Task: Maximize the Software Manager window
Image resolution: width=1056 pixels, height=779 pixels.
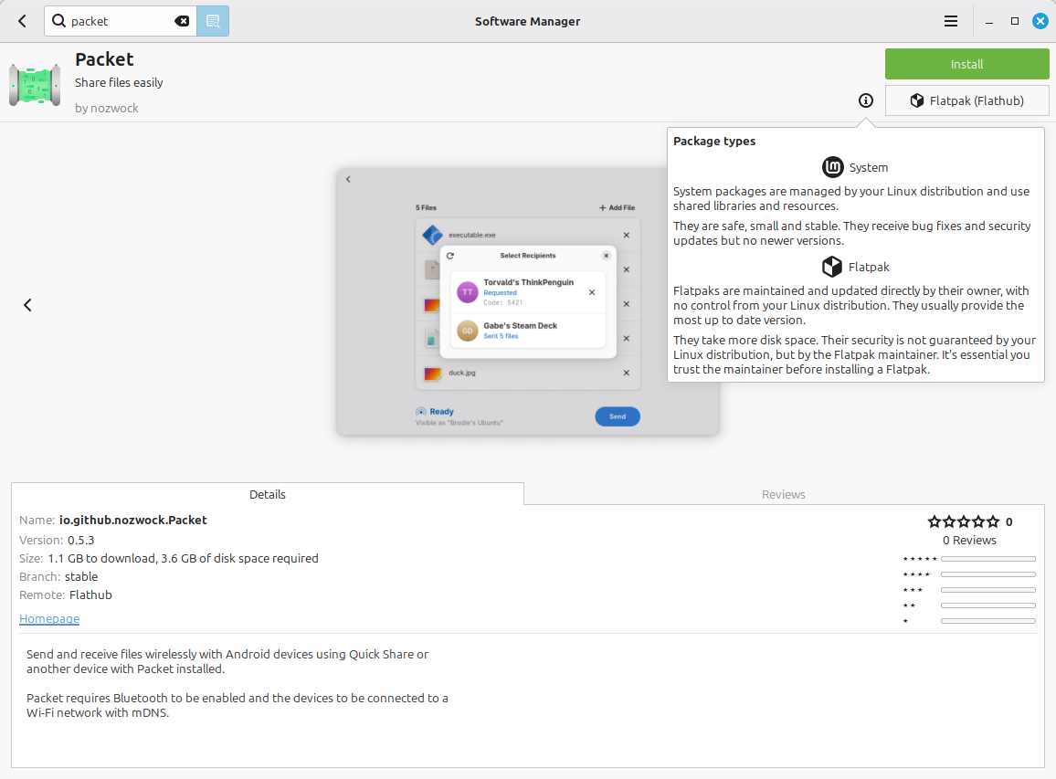Action: point(1014,21)
